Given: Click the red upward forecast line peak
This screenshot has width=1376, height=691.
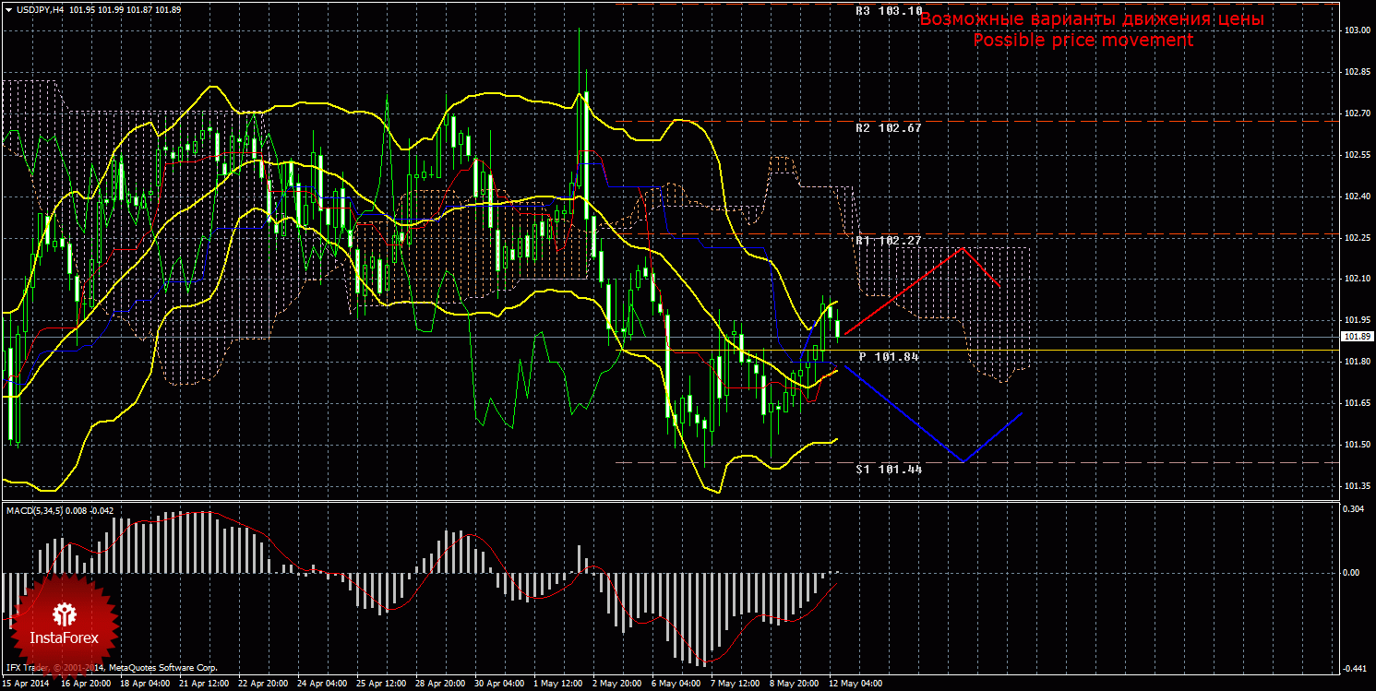Looking at the screenshot, I should (x=963, y=248).
